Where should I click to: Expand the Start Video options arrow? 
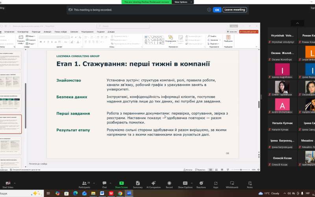coord(15,183)
